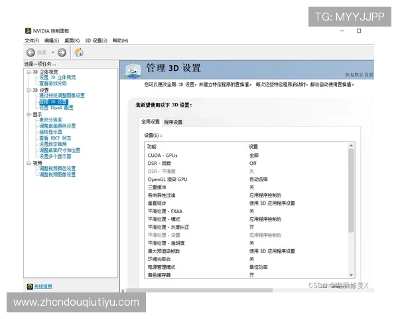Open 调整桌面颜色设置 in the tree
This screenshot has height=319, width=398.
57,126
